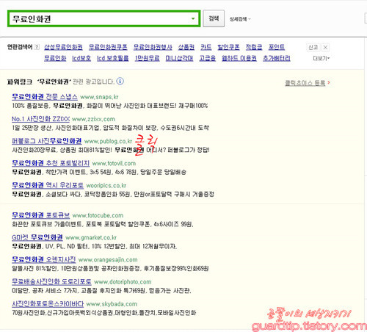Open ad link No.1 사진인화 ZZIXX
The height and width of the screenshot is (332, 367).
(40, 119)
